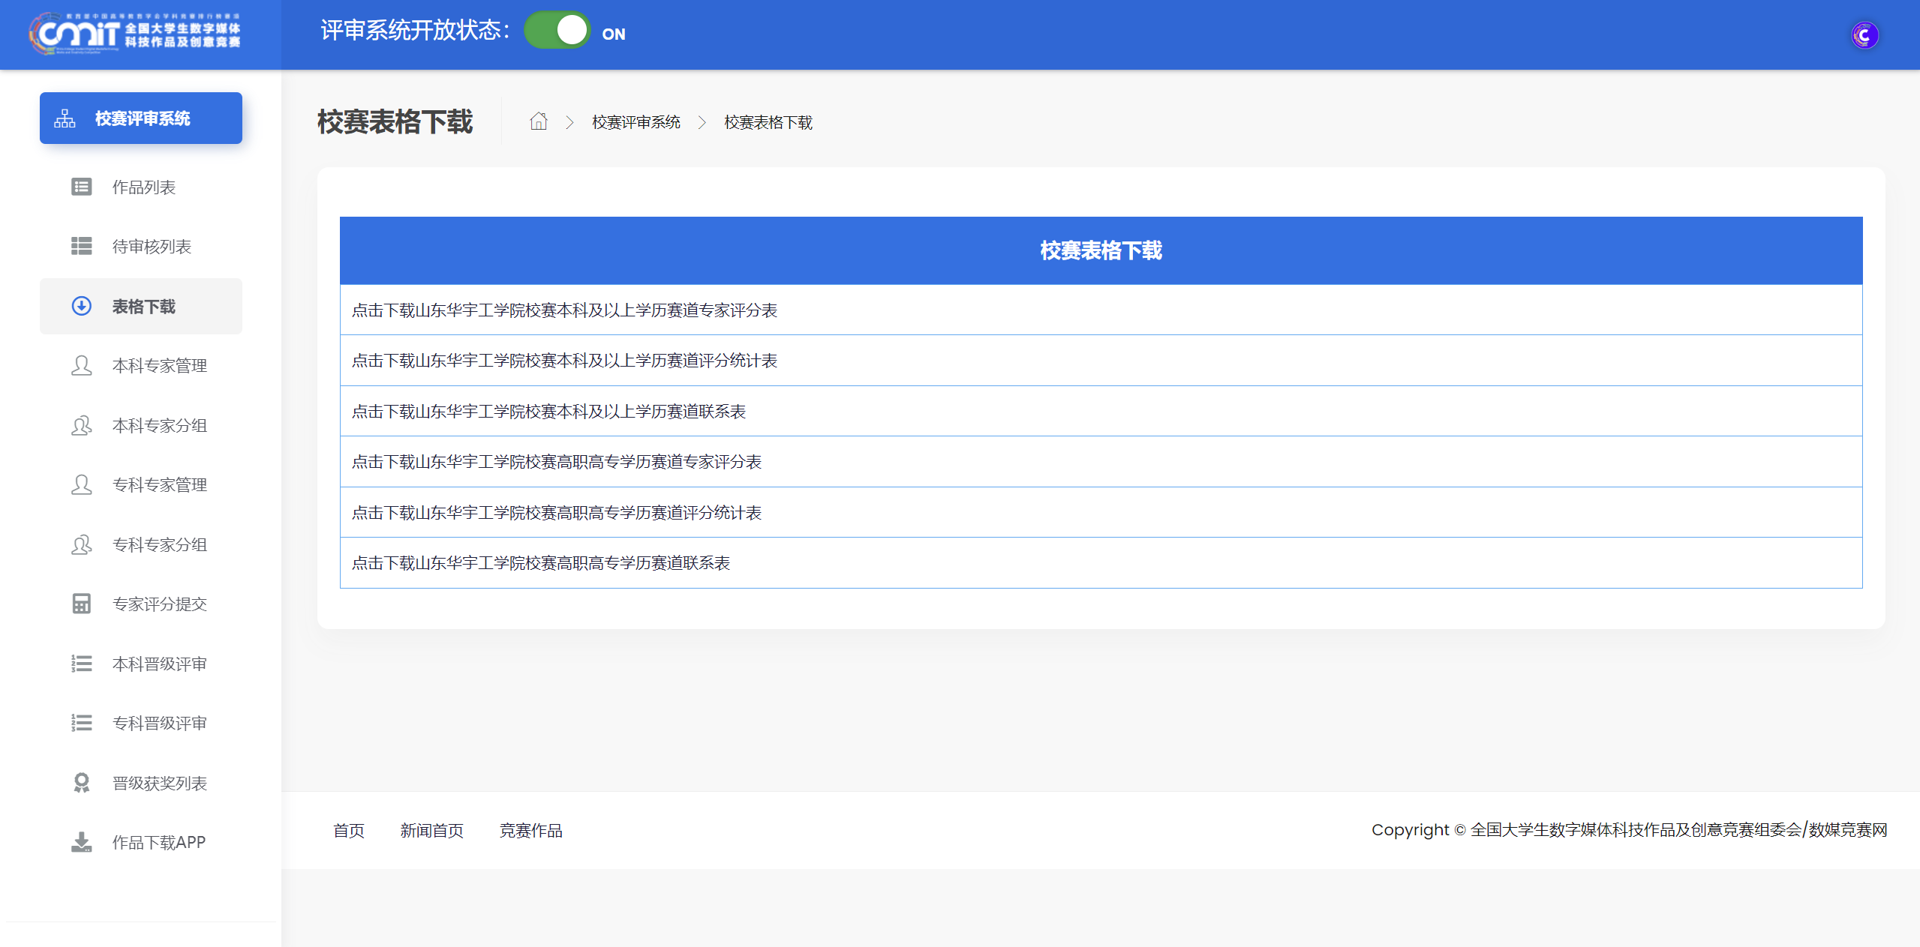Click the home icon in breadcrumb

(x=538, y=121)
